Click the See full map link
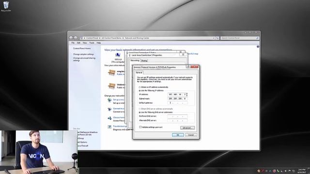Image resolution: width=310 pixels, height=174 pixels. click(x=193, y=54)
